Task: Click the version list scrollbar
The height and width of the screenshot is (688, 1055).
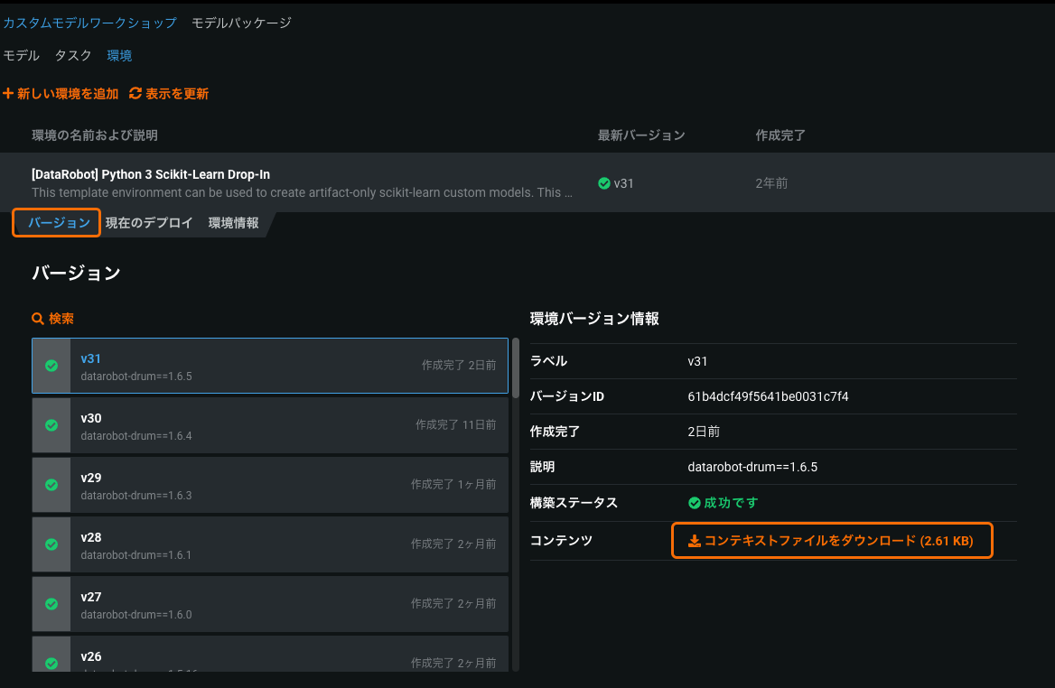Action: click(516, 368)
